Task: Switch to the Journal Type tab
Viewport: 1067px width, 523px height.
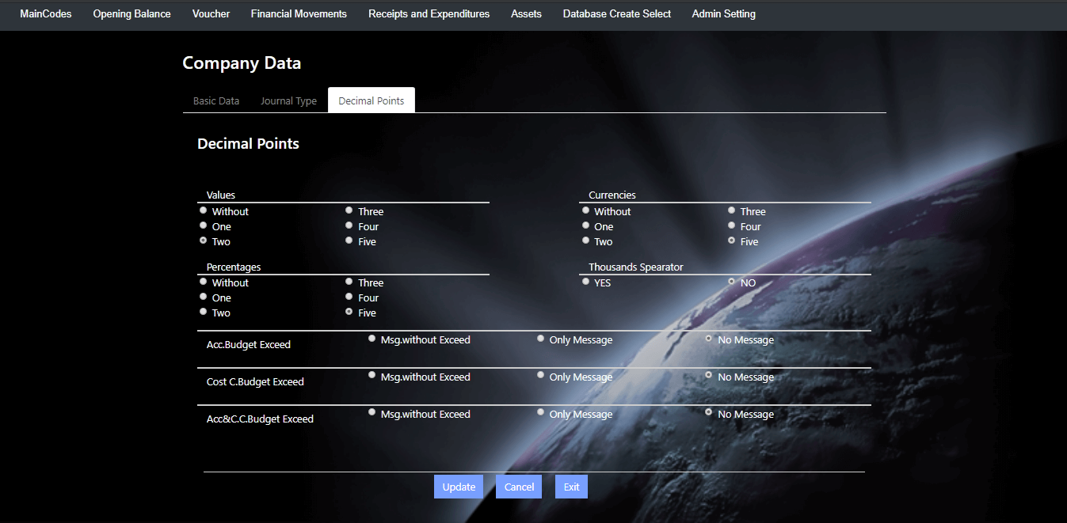Action: (x=288, y=100)
